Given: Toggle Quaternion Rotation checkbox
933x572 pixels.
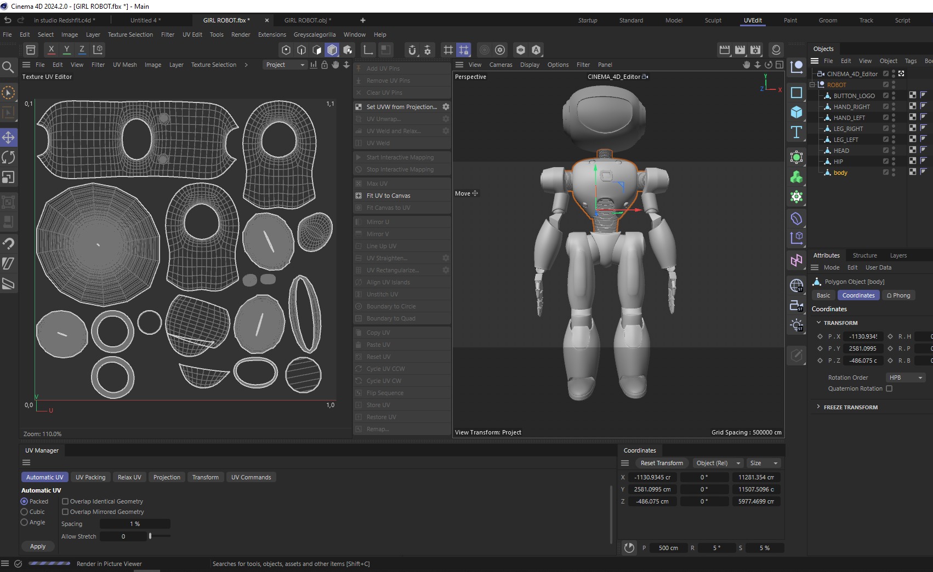Looking at the screenshot, I should (889, 388).
